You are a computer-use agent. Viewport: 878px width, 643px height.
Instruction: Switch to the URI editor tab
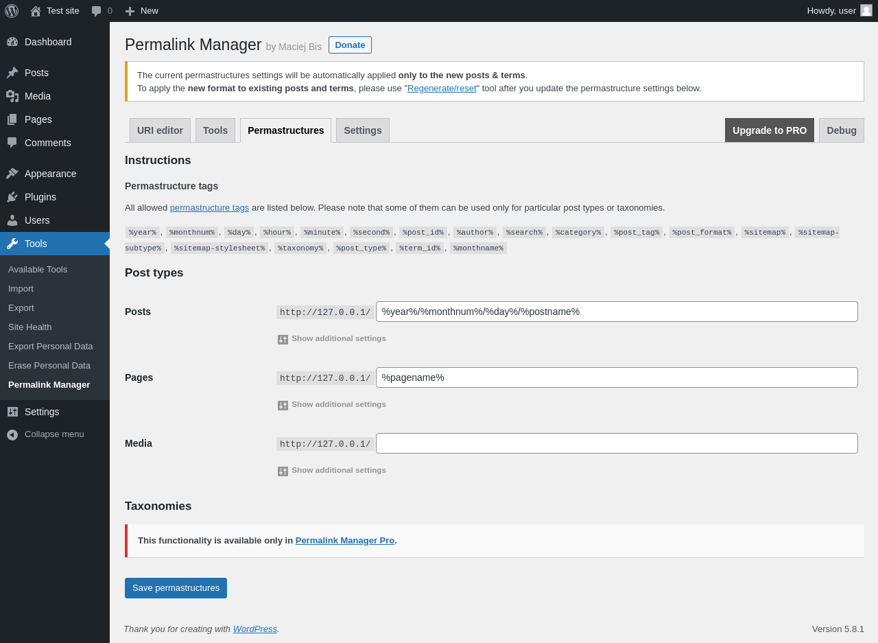click(x=160, y=130)
